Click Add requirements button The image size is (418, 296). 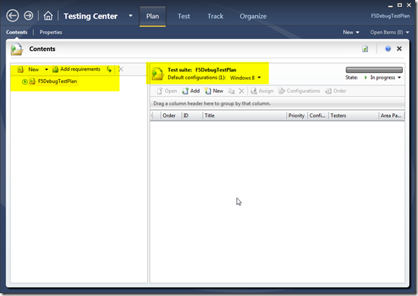76,69
